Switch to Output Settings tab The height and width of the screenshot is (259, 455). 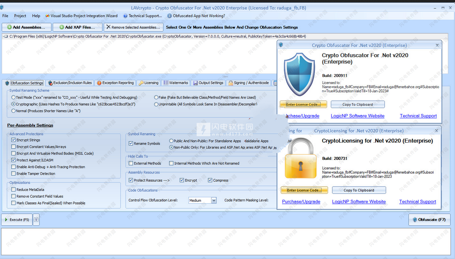click(x=208, y=83)
